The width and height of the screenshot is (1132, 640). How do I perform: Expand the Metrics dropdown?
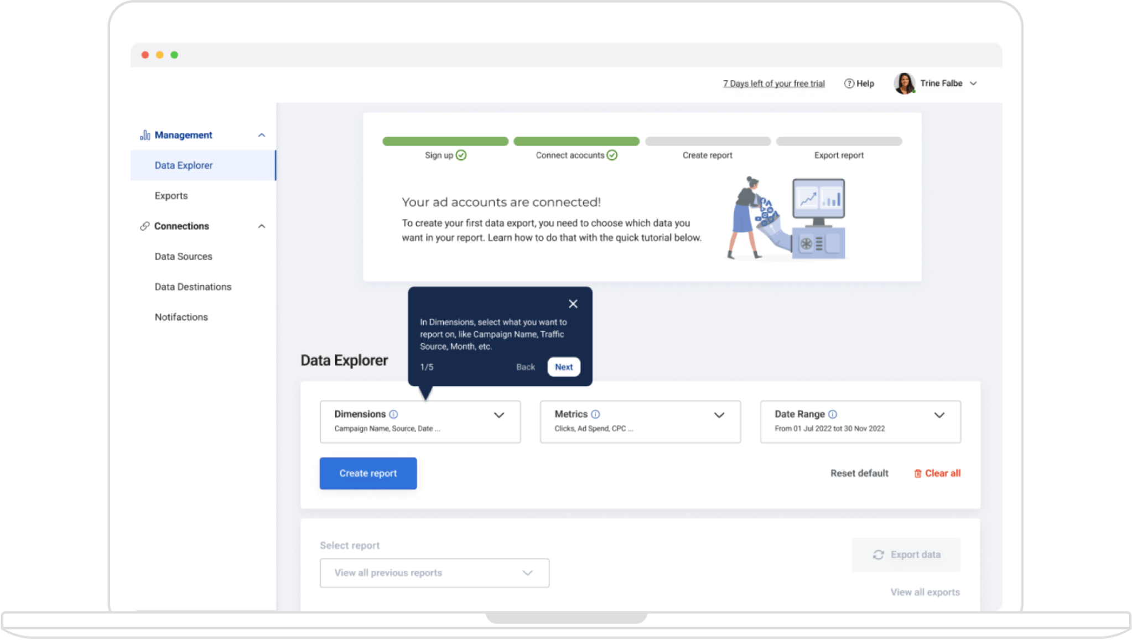(x=719, y=415)
